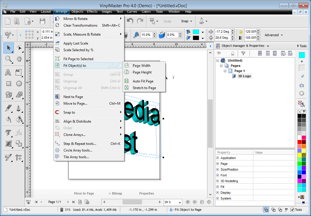Viewport: 311px width, 216px height.
Task: Click the Fit to window zoom icon
Action: 202,202
